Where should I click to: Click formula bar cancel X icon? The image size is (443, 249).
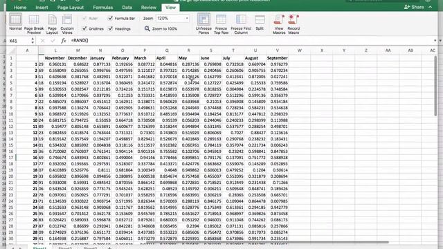[42, 41]
